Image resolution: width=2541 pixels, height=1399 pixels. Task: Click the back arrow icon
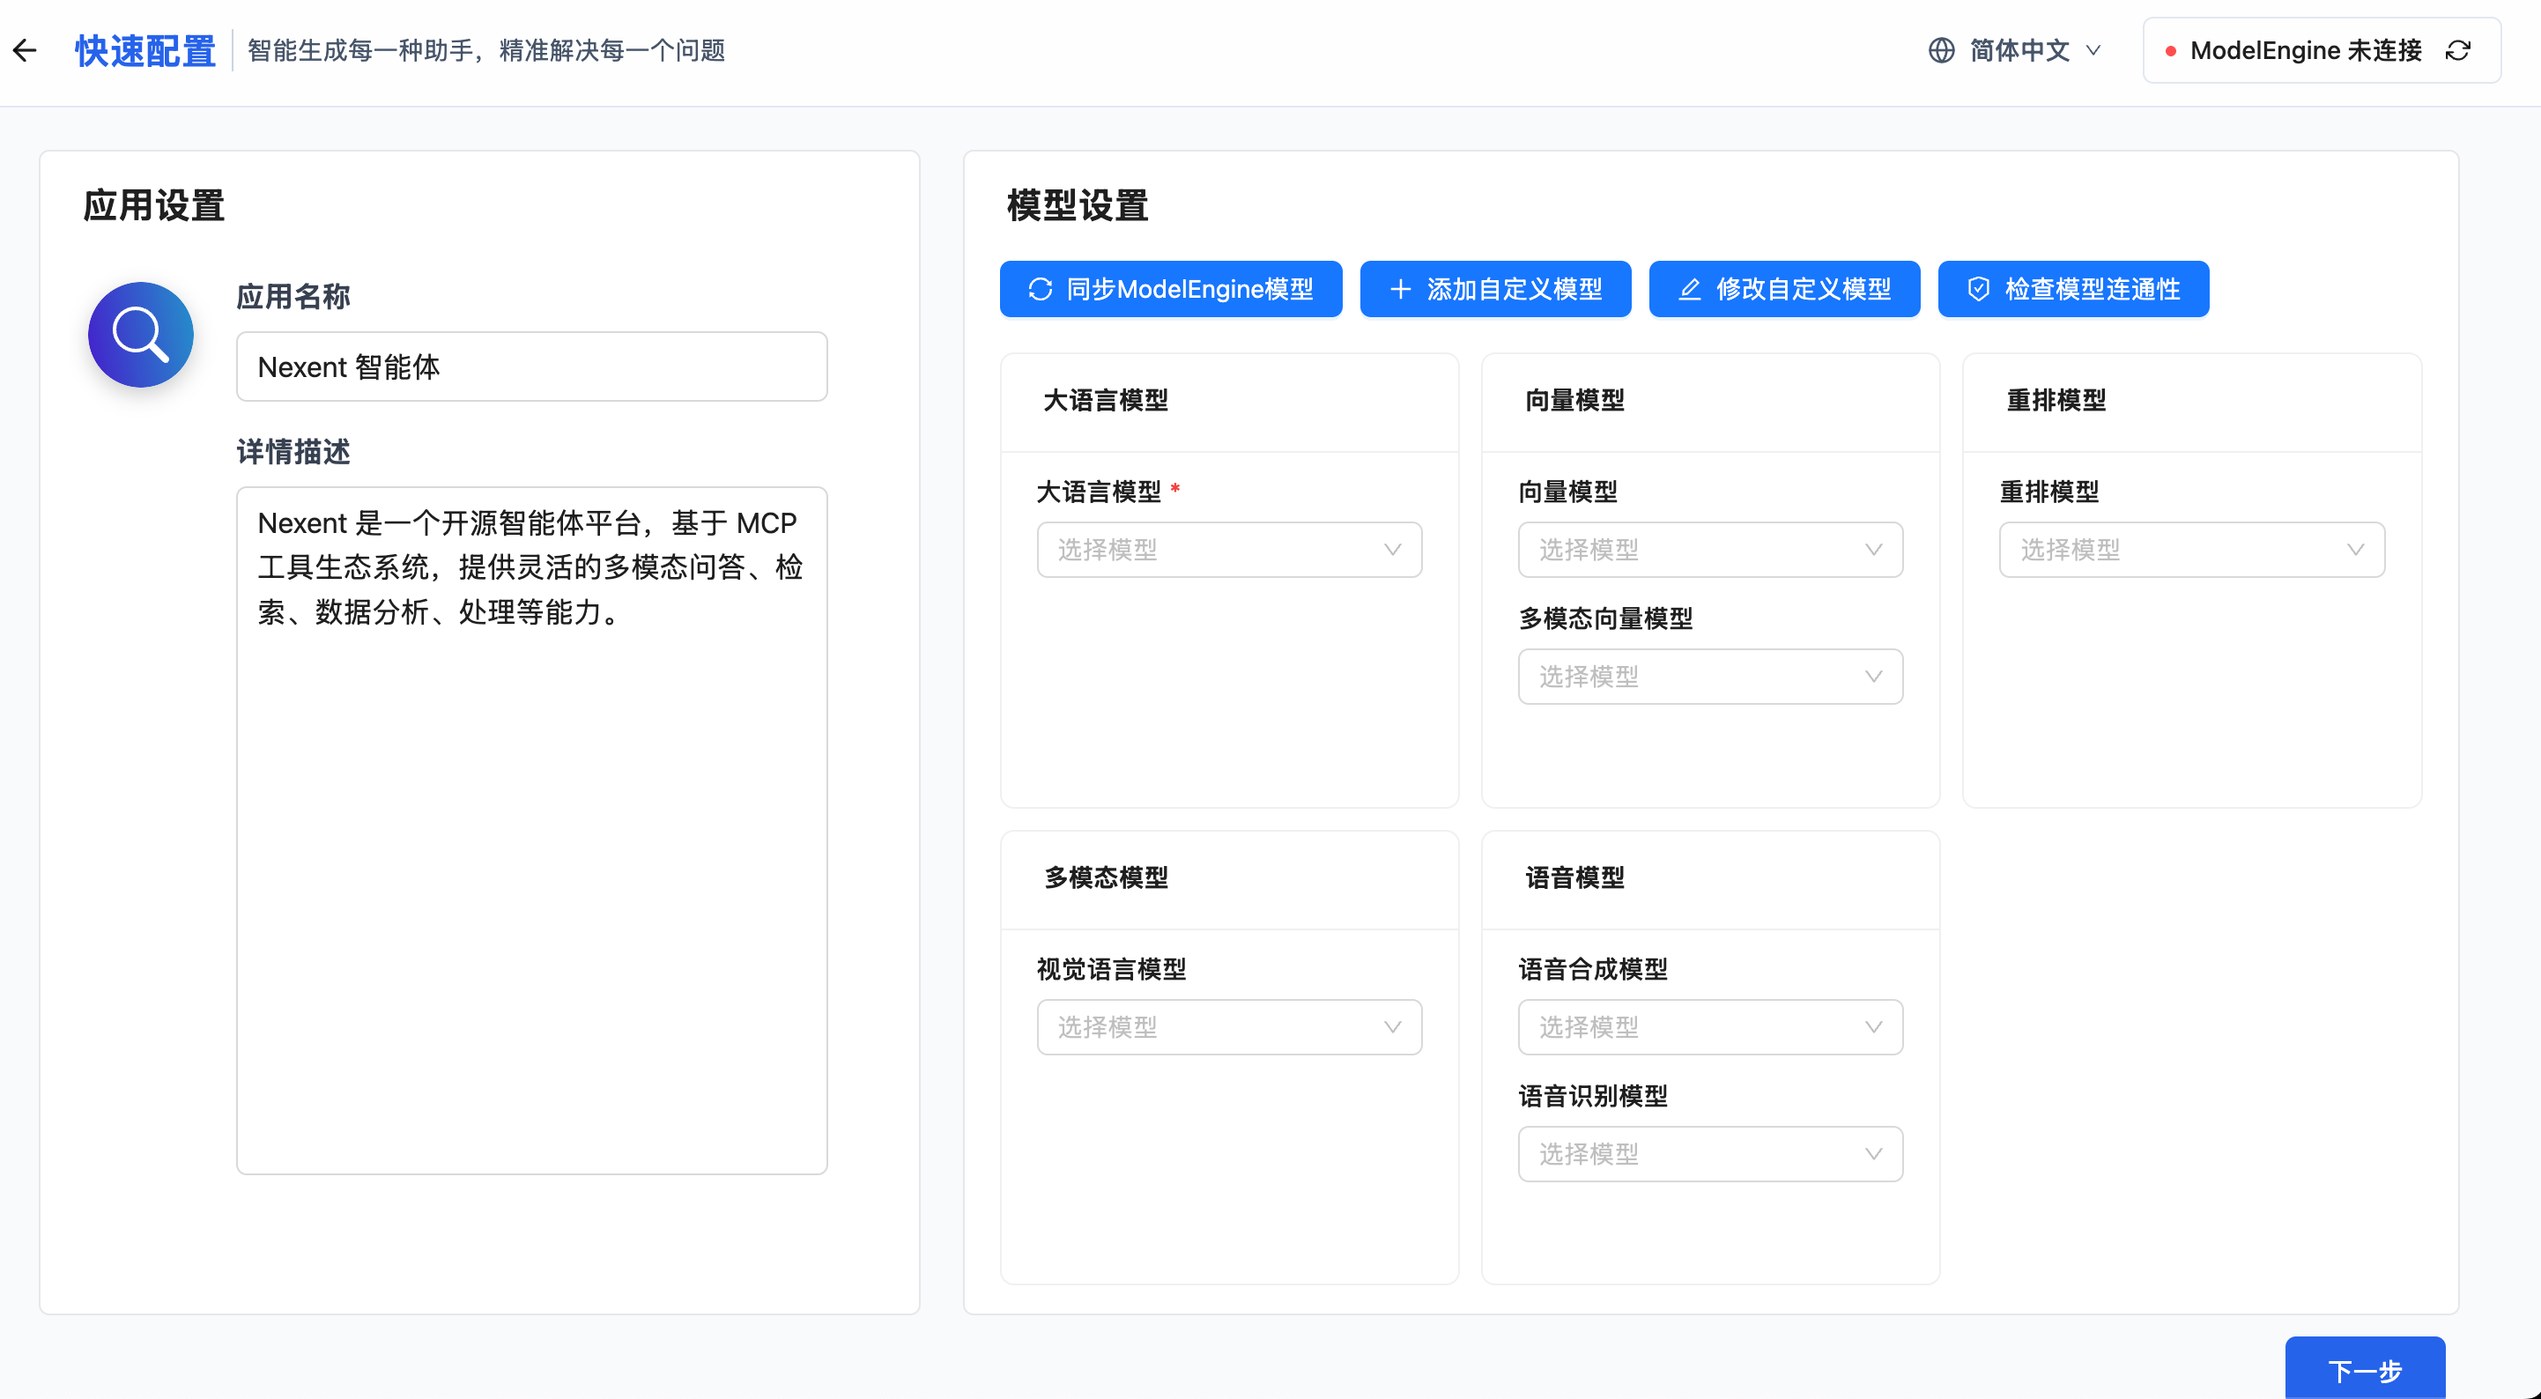tap(25, 50)
